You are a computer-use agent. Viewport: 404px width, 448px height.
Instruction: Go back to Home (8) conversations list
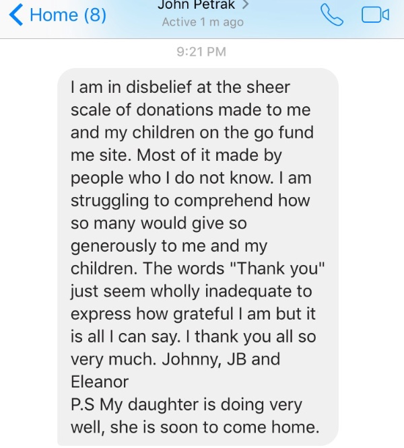(58, 15)
